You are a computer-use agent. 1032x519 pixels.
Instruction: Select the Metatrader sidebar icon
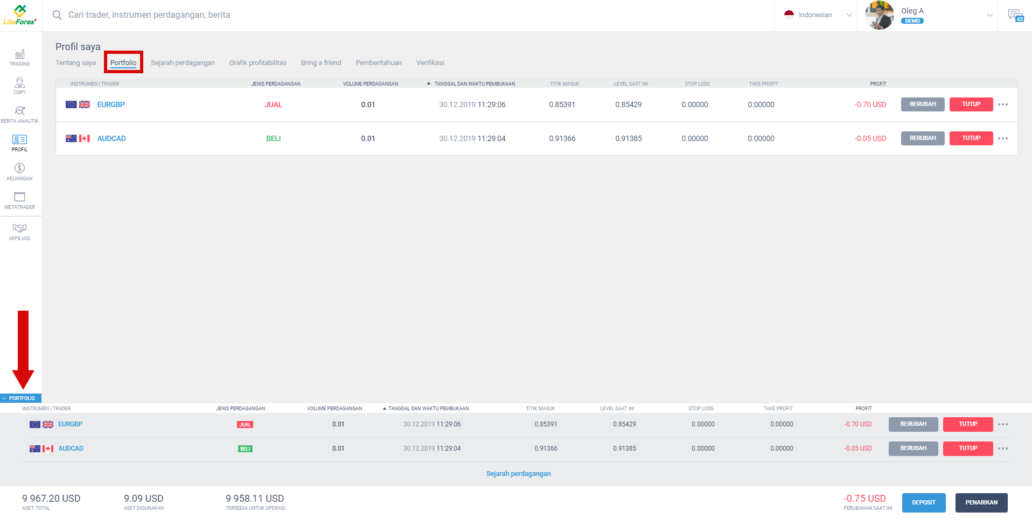(x=19, y=200)
